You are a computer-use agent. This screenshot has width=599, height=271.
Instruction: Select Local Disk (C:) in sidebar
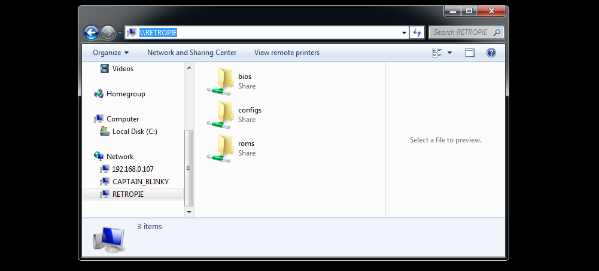coord(135,132)
